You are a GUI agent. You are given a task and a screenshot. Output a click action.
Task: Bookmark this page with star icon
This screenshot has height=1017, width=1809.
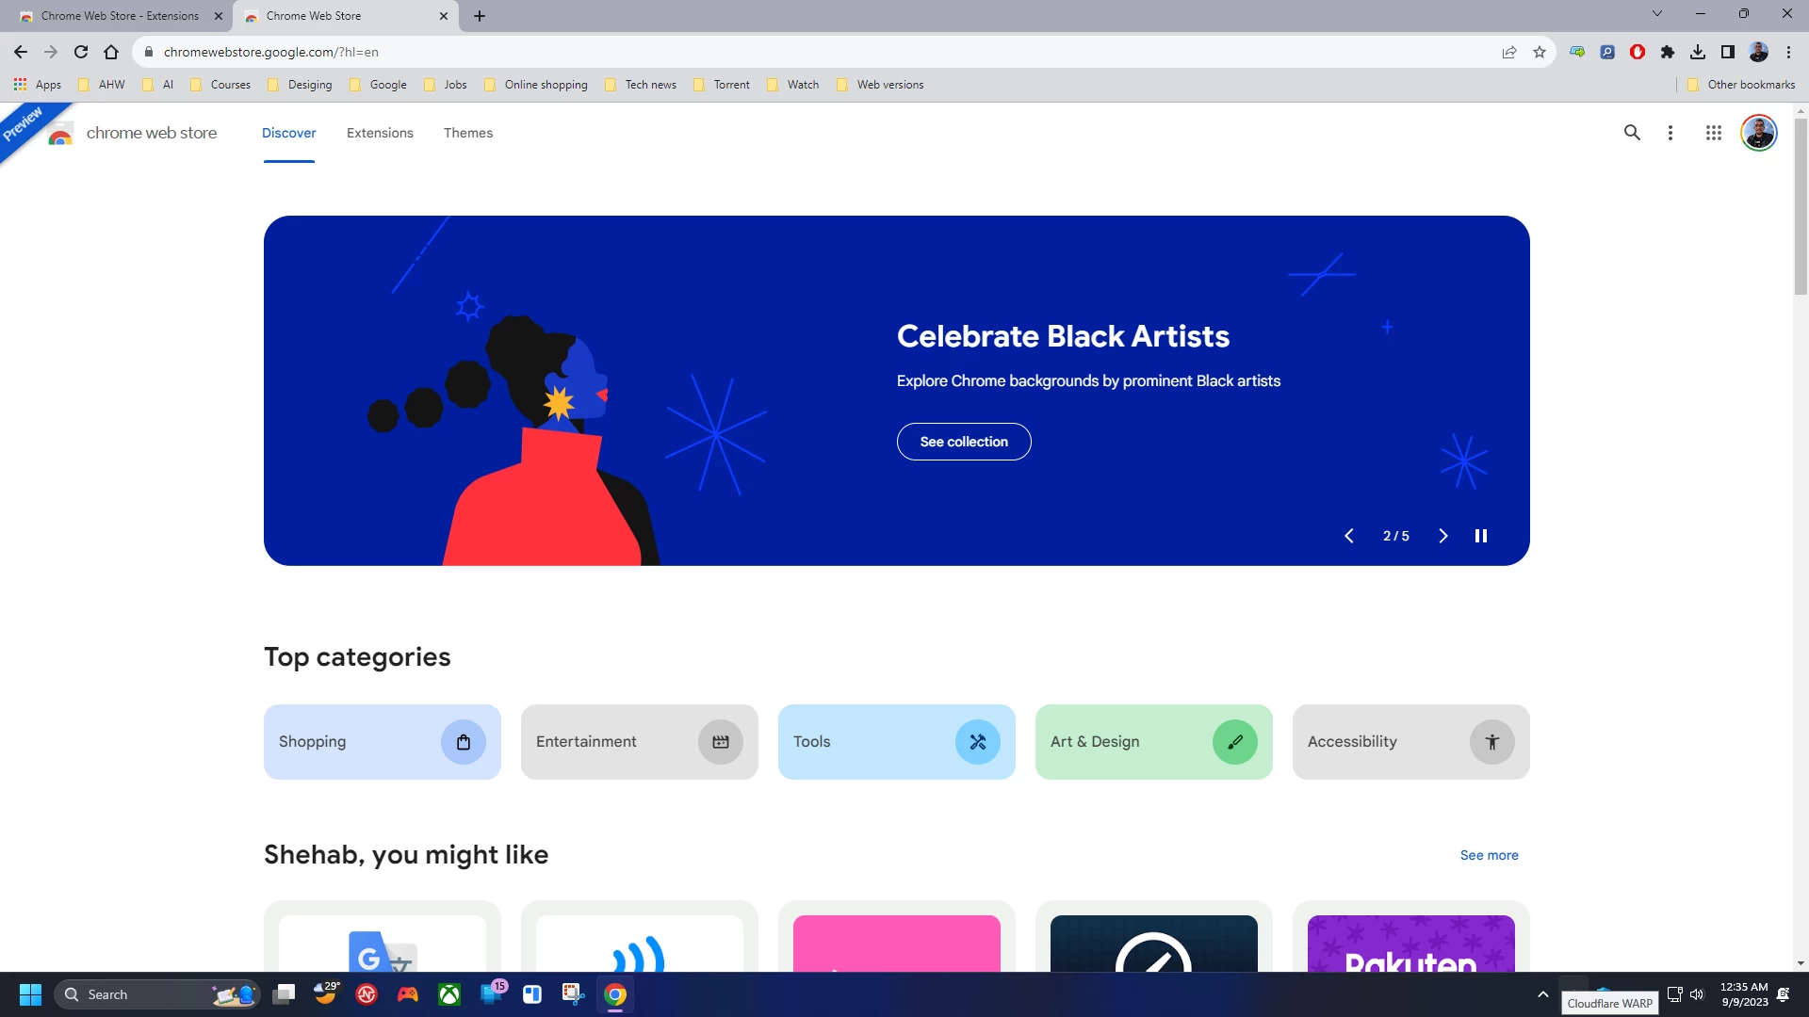click(1540, 52)
